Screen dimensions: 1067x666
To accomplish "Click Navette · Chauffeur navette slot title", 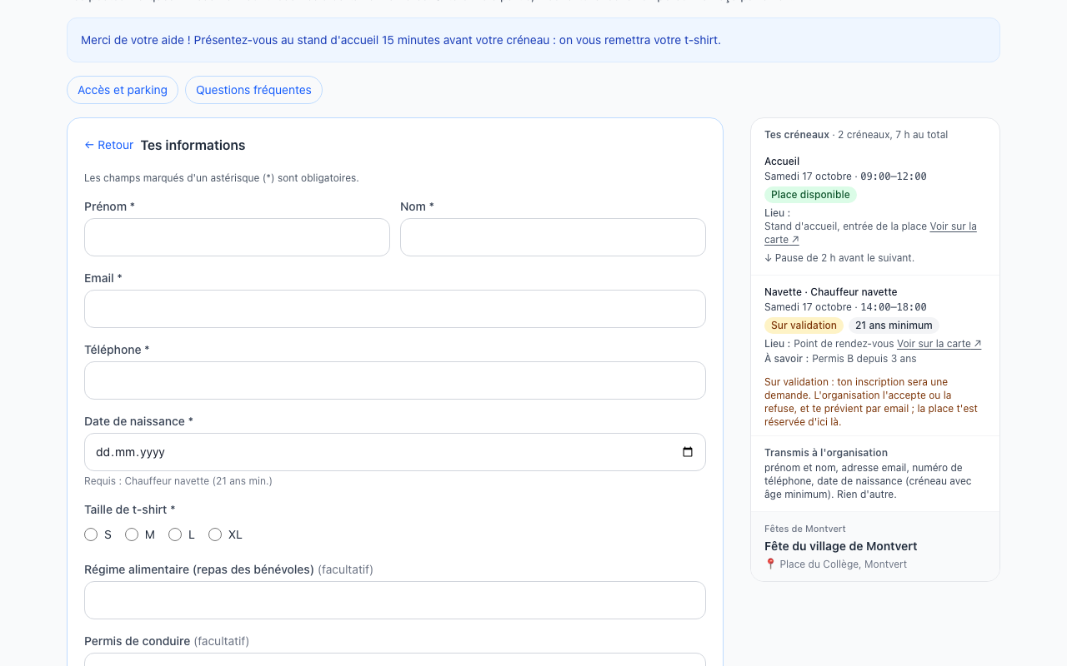I will (x=831, y=292).
